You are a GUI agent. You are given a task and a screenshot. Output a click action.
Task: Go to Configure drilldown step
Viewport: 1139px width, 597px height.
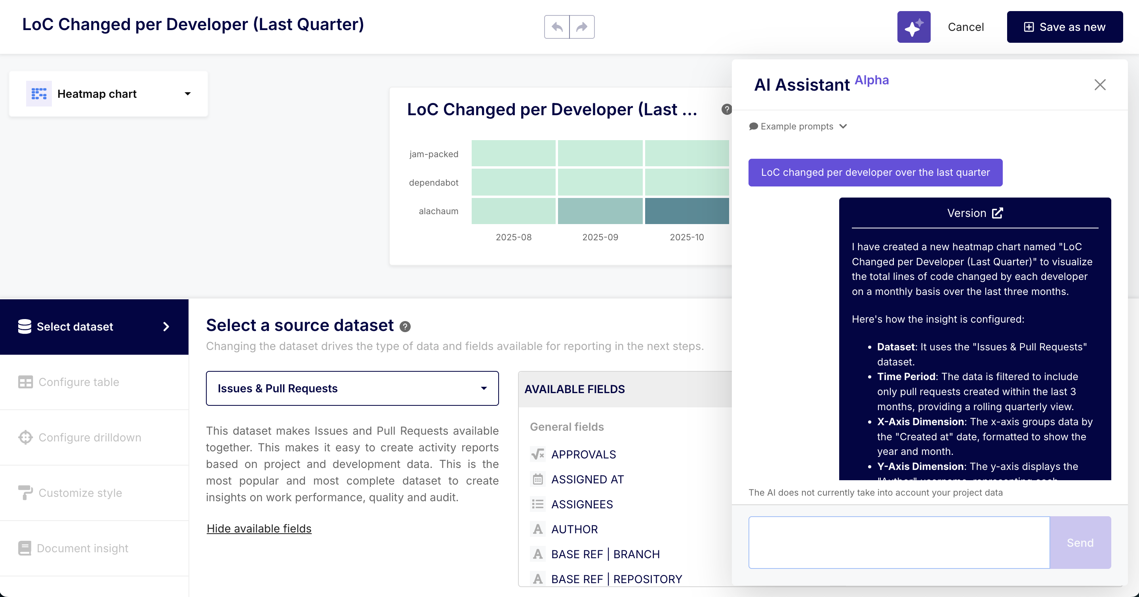90,437
